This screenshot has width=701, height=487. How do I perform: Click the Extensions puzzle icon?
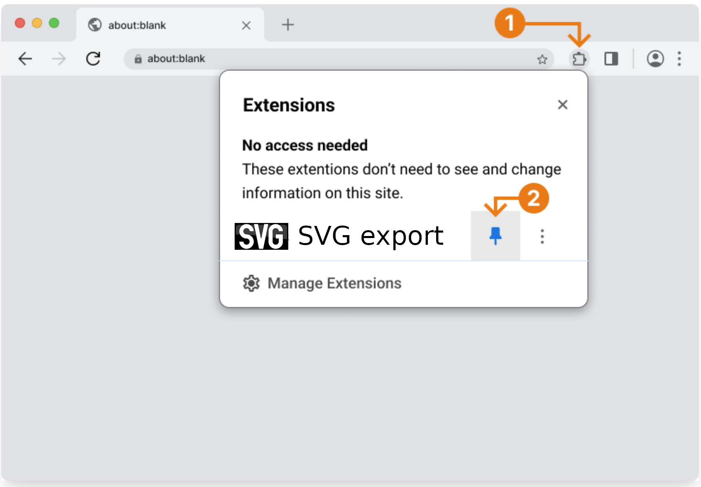pos(579,59)
